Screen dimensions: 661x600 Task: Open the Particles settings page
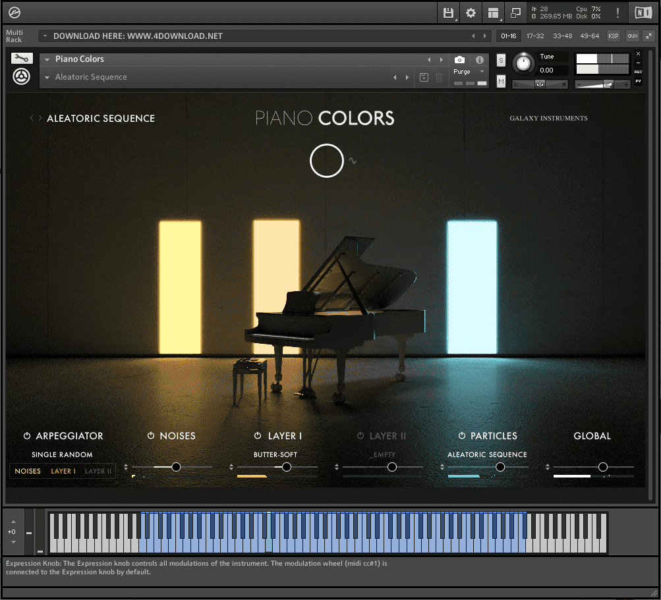[494, 435]
